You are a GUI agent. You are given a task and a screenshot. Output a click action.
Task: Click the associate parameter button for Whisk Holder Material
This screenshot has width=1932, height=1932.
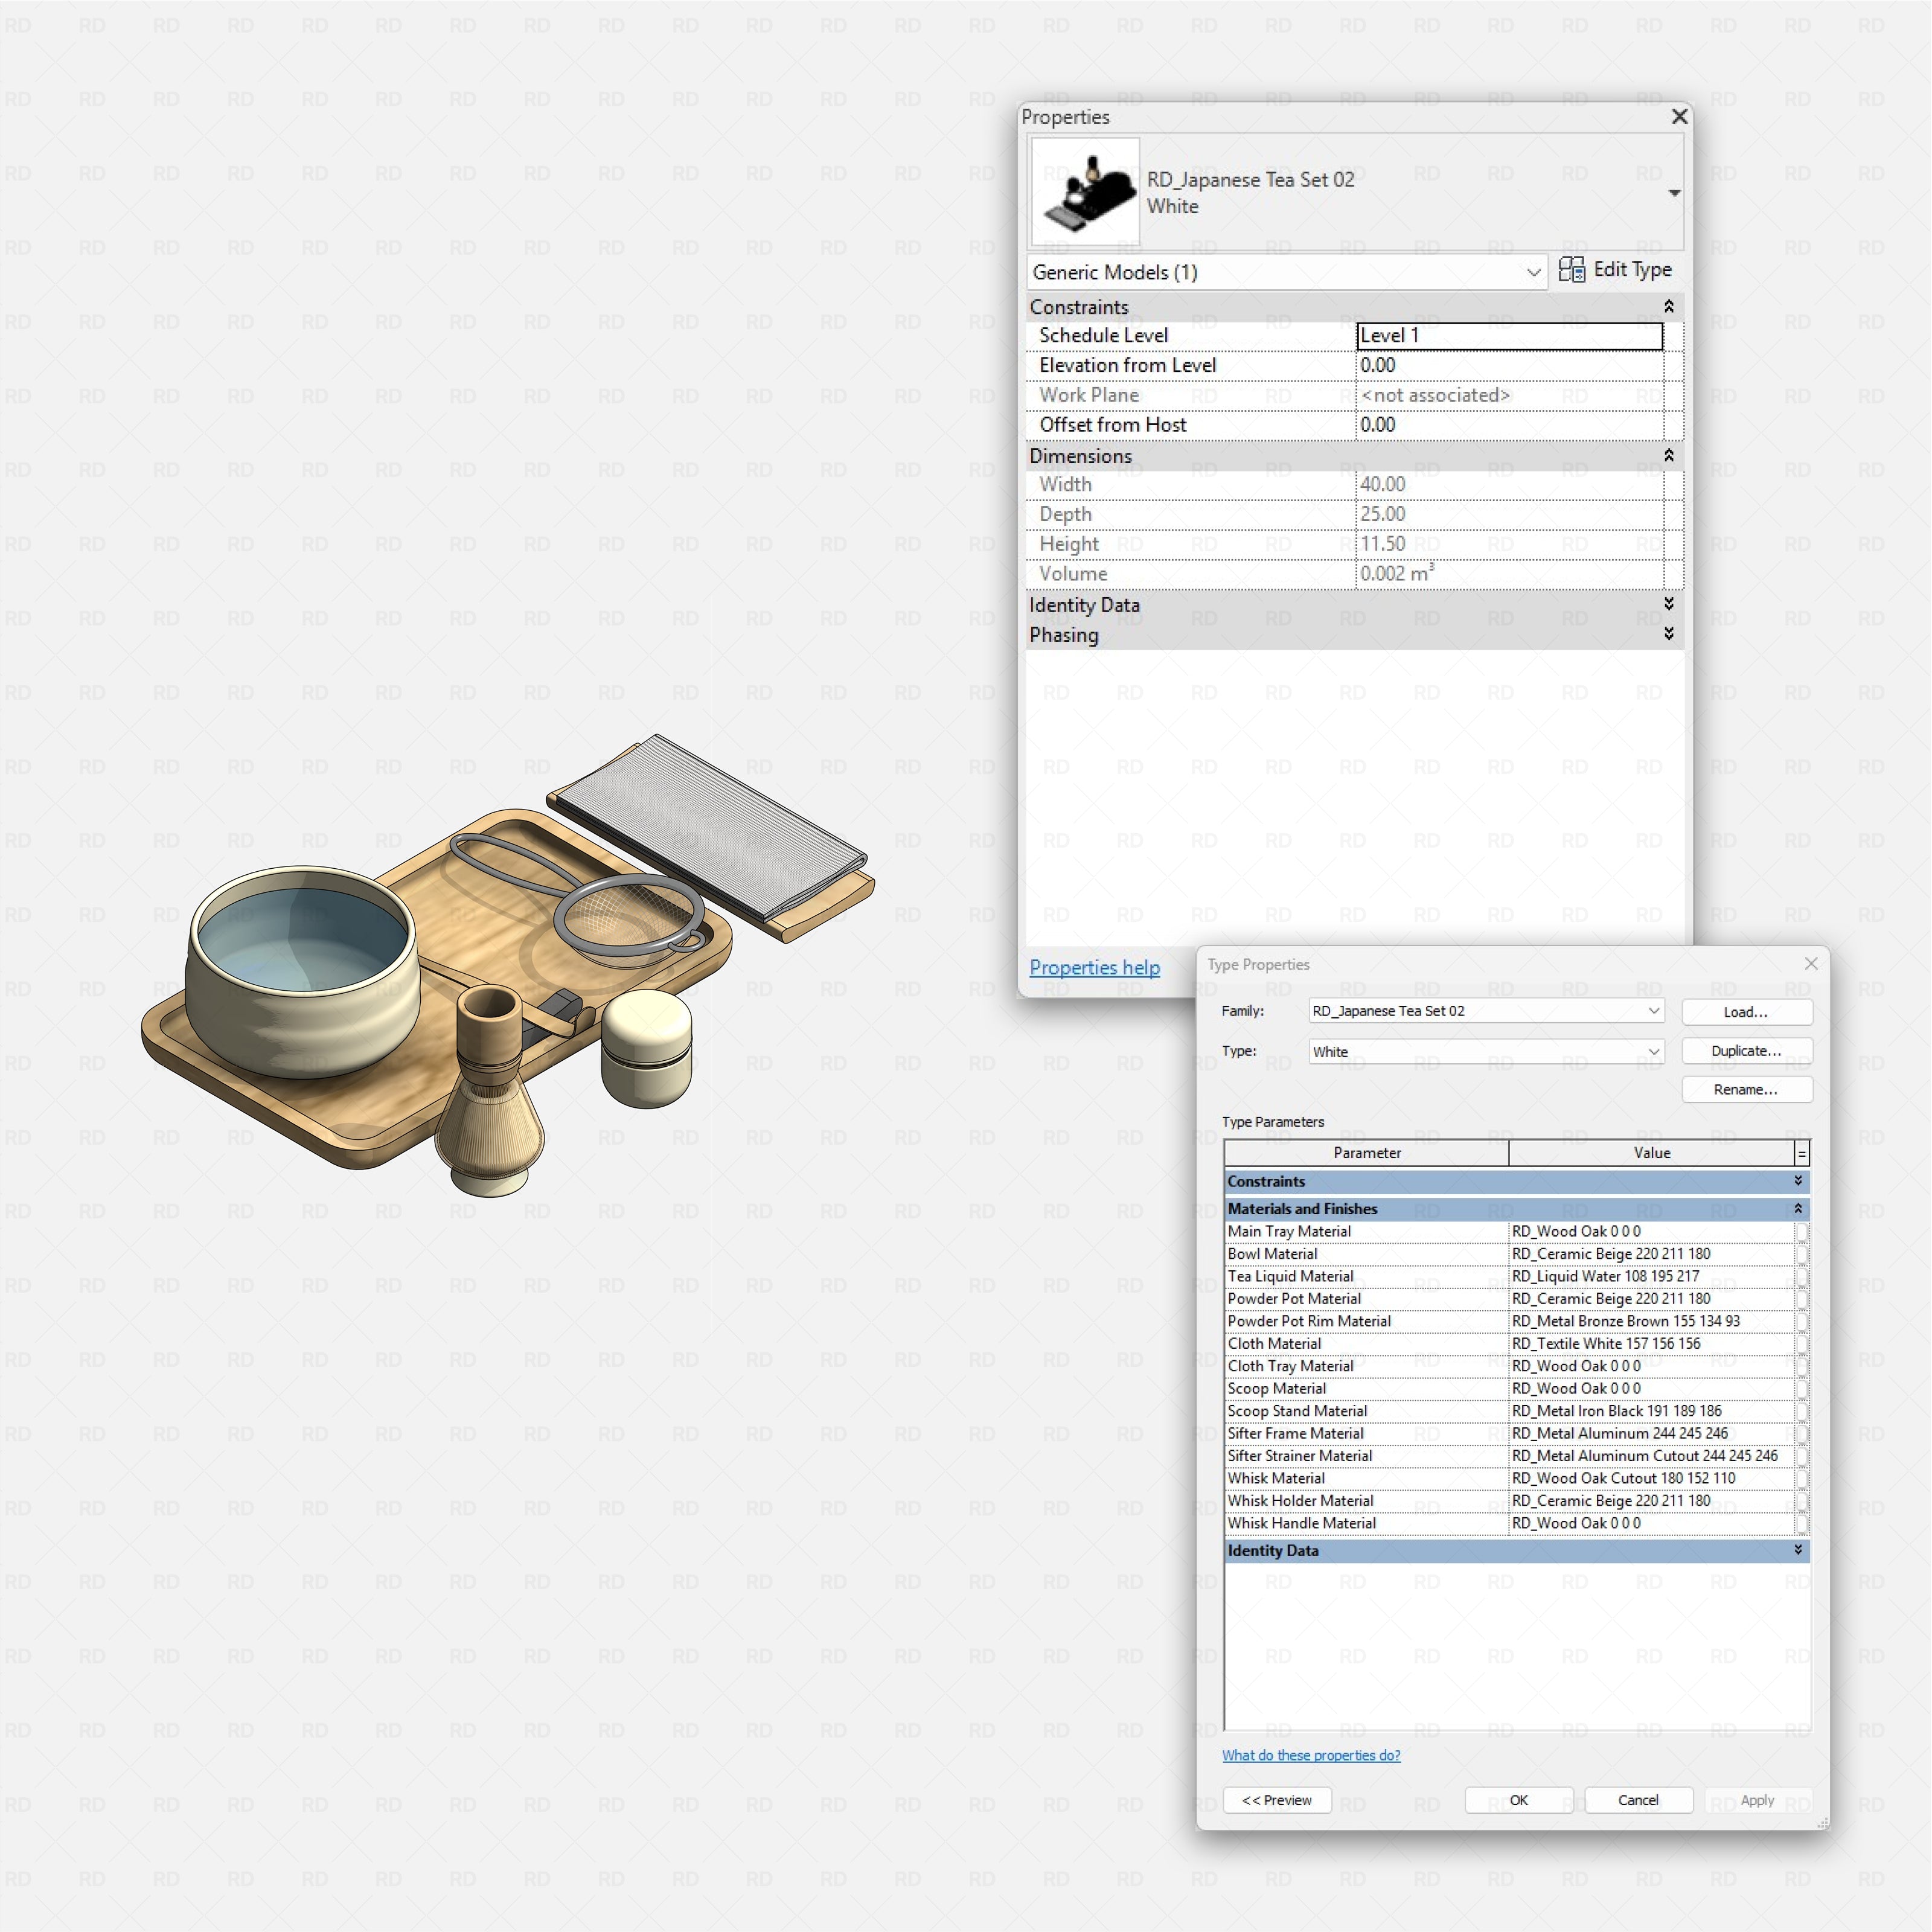tap(1802, 1502)
